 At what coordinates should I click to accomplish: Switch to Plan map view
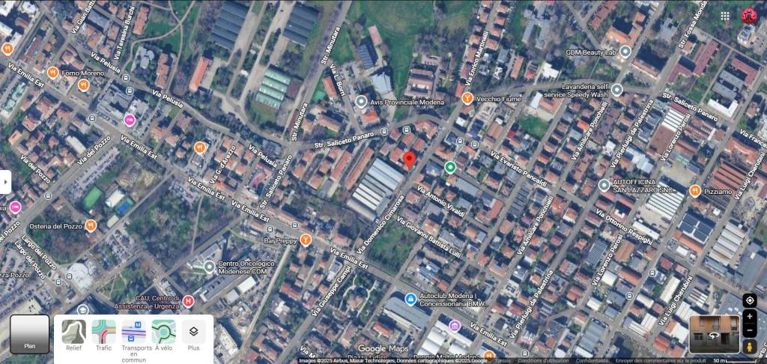pyautogui.click(x=29, y=334)
